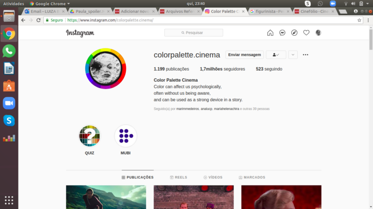Screen dimensions: 373x209
Task: Select the PUBLICAÇÕES tab
Action: (x=137, y=177)
